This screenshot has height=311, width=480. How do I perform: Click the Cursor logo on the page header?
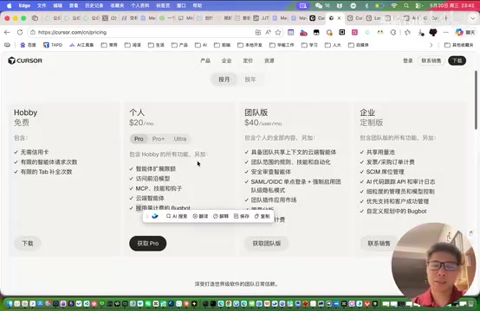pos(25,60)
